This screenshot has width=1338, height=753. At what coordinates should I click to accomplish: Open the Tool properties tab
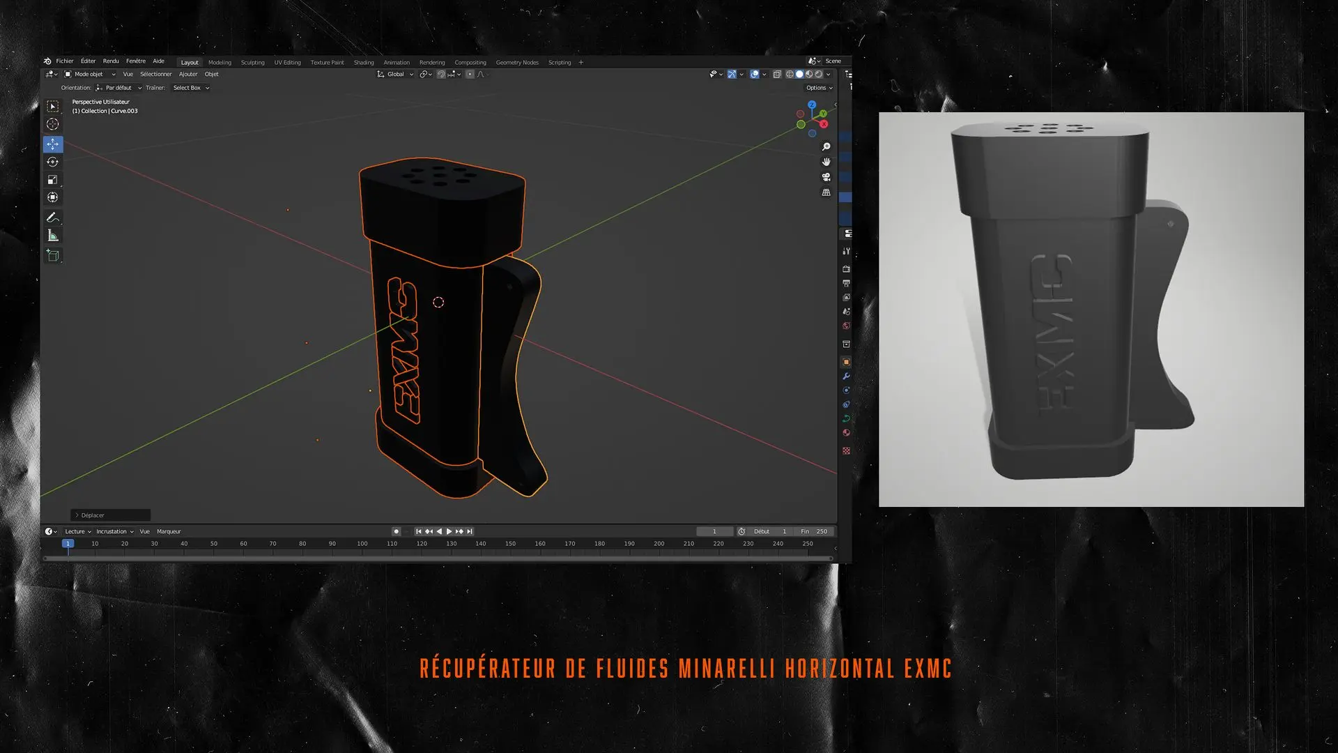[847, 251]
